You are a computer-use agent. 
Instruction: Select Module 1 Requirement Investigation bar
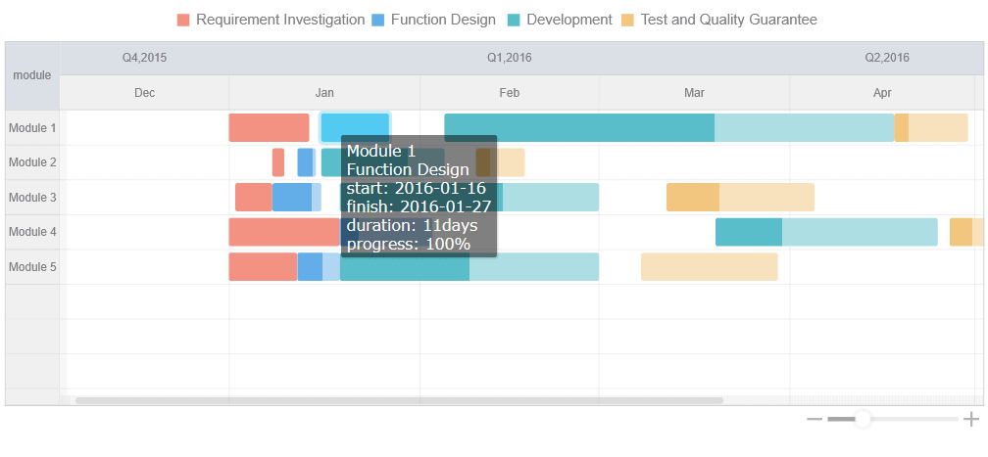[x=269, y=128]
